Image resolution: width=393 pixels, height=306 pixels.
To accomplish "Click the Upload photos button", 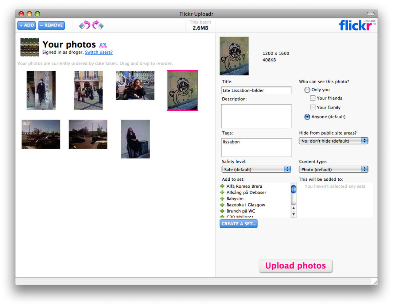I will point(295,265).
